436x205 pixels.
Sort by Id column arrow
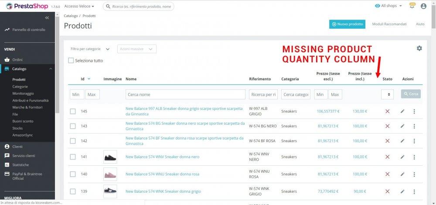89,79
